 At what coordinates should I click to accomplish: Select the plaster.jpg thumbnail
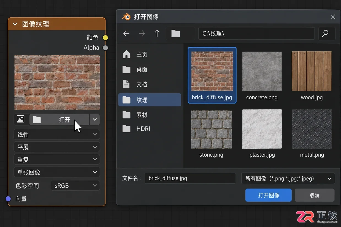click(x=262, y=129)
